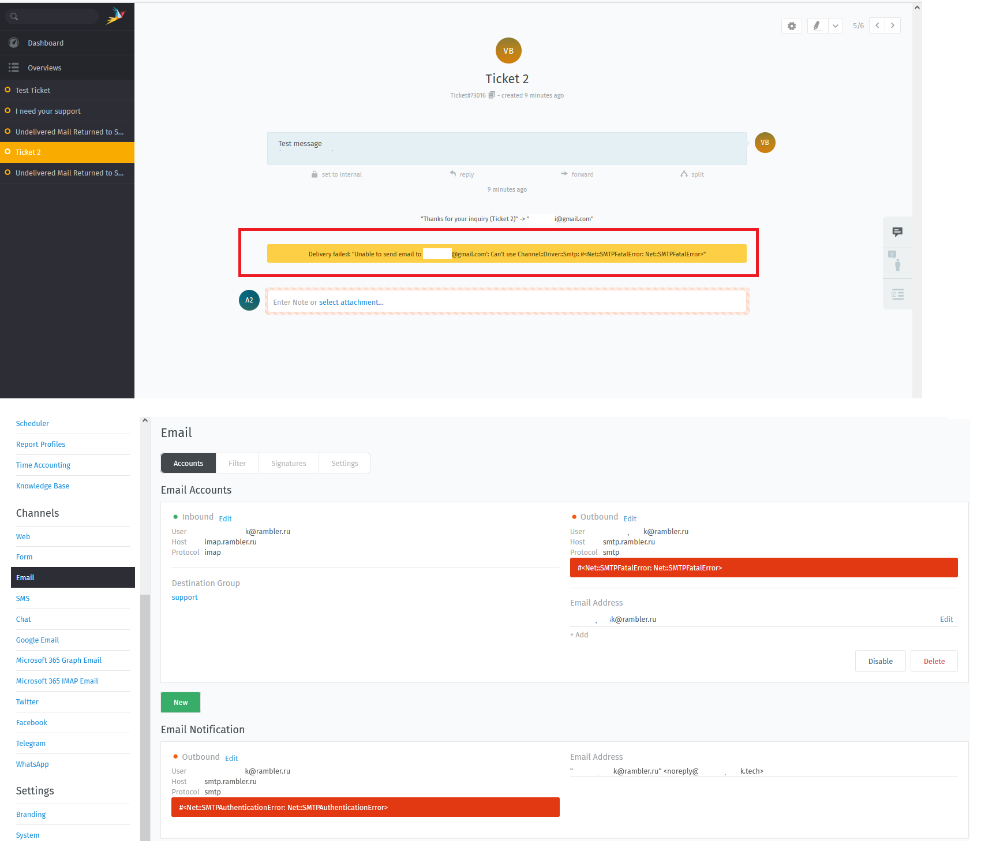Open the I need your support ticket
The width and height of the screenshot is (981, 851).
coord(67,111)
